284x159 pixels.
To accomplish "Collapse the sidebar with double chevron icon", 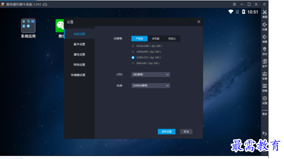I will click(264, 4).
